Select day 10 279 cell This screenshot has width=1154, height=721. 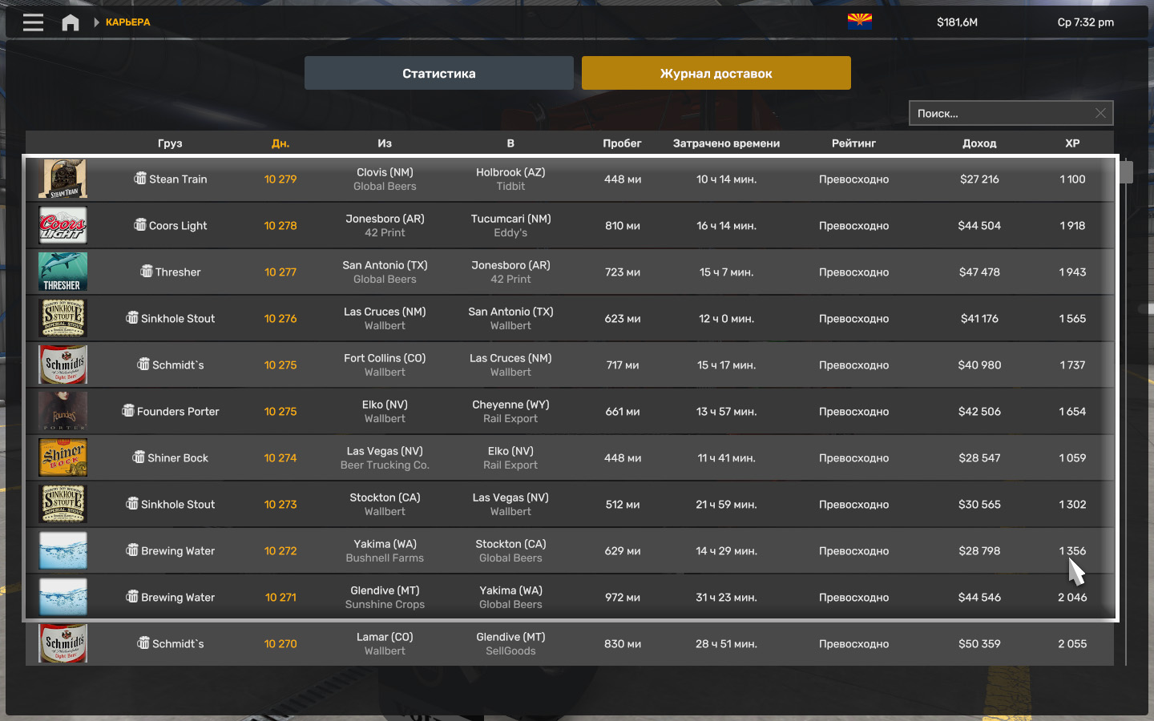pyautogui.click(x=280, y=179)
